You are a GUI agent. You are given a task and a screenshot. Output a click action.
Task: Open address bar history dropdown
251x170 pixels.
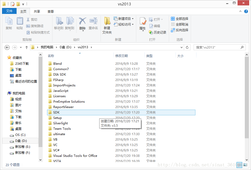[x=181, y=47]
